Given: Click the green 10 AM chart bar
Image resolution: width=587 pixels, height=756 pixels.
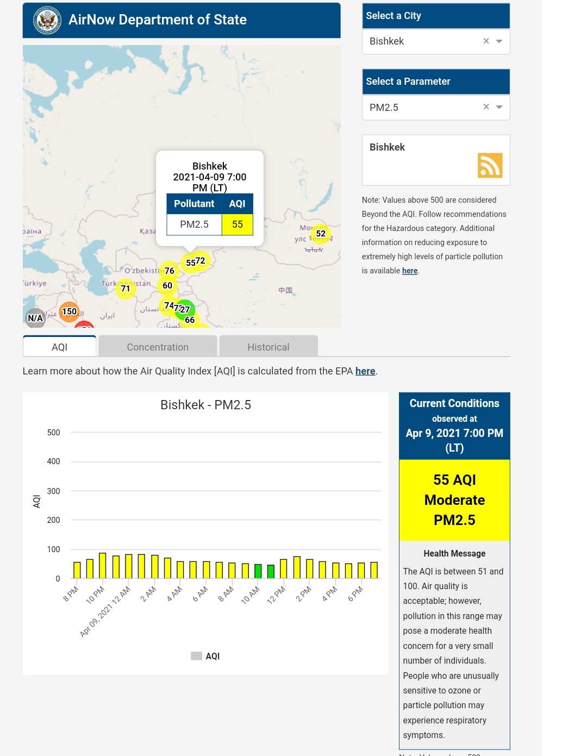Looking at the screenshot, I should (258, 571).
